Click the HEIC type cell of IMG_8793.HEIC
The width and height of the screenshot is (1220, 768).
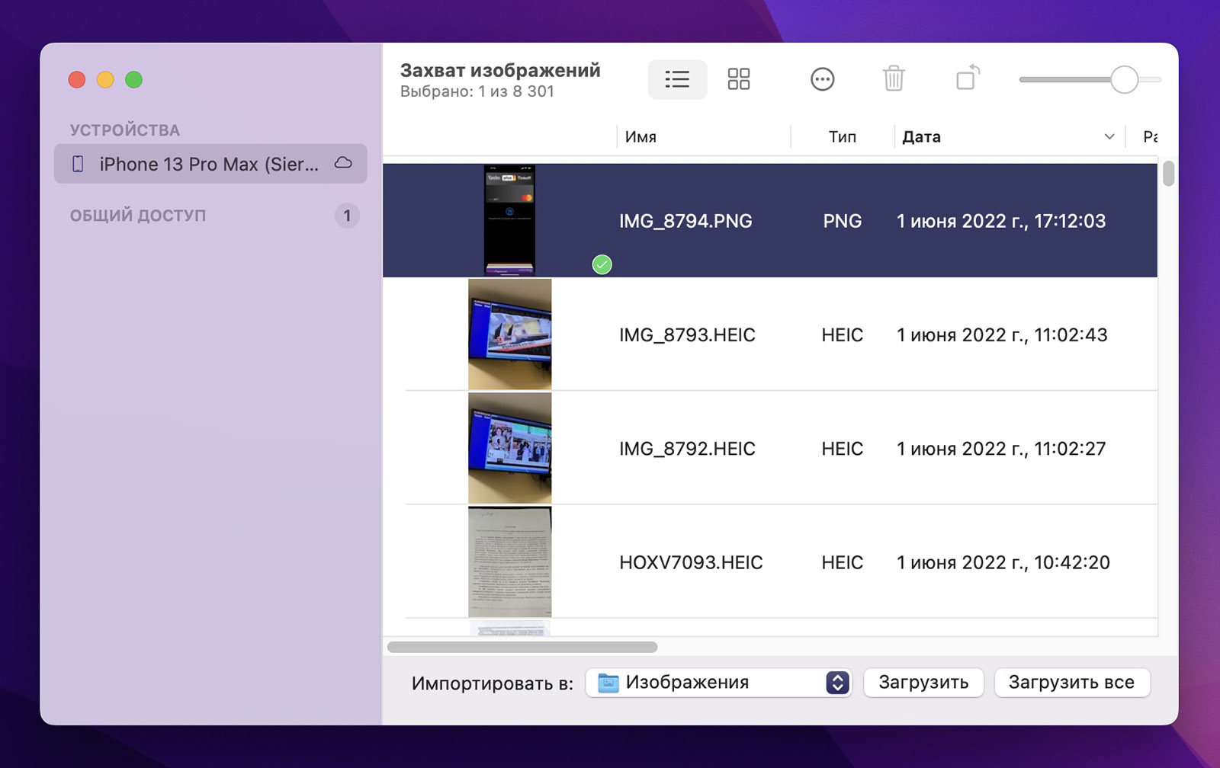[843, 335]
